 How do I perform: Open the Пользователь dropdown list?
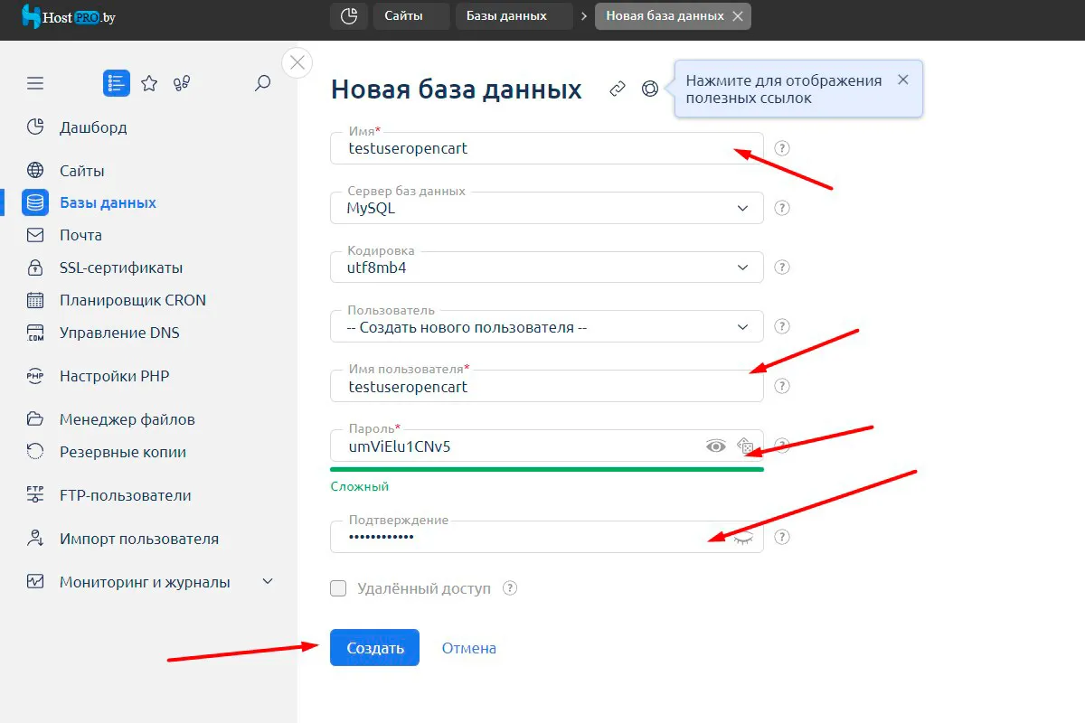point(547,327)
